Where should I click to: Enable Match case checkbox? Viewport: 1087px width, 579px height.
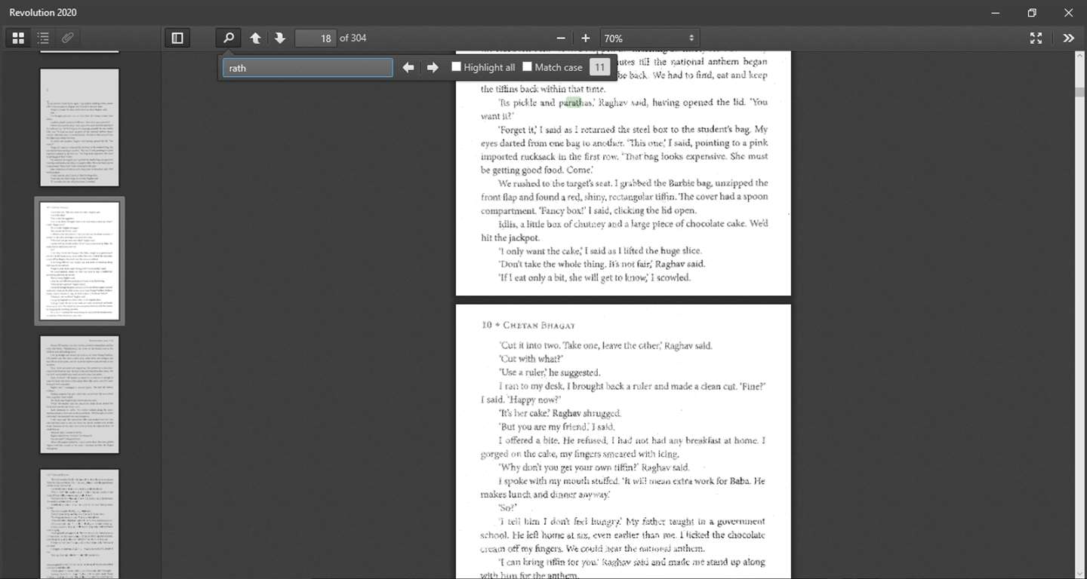(527, 66)
